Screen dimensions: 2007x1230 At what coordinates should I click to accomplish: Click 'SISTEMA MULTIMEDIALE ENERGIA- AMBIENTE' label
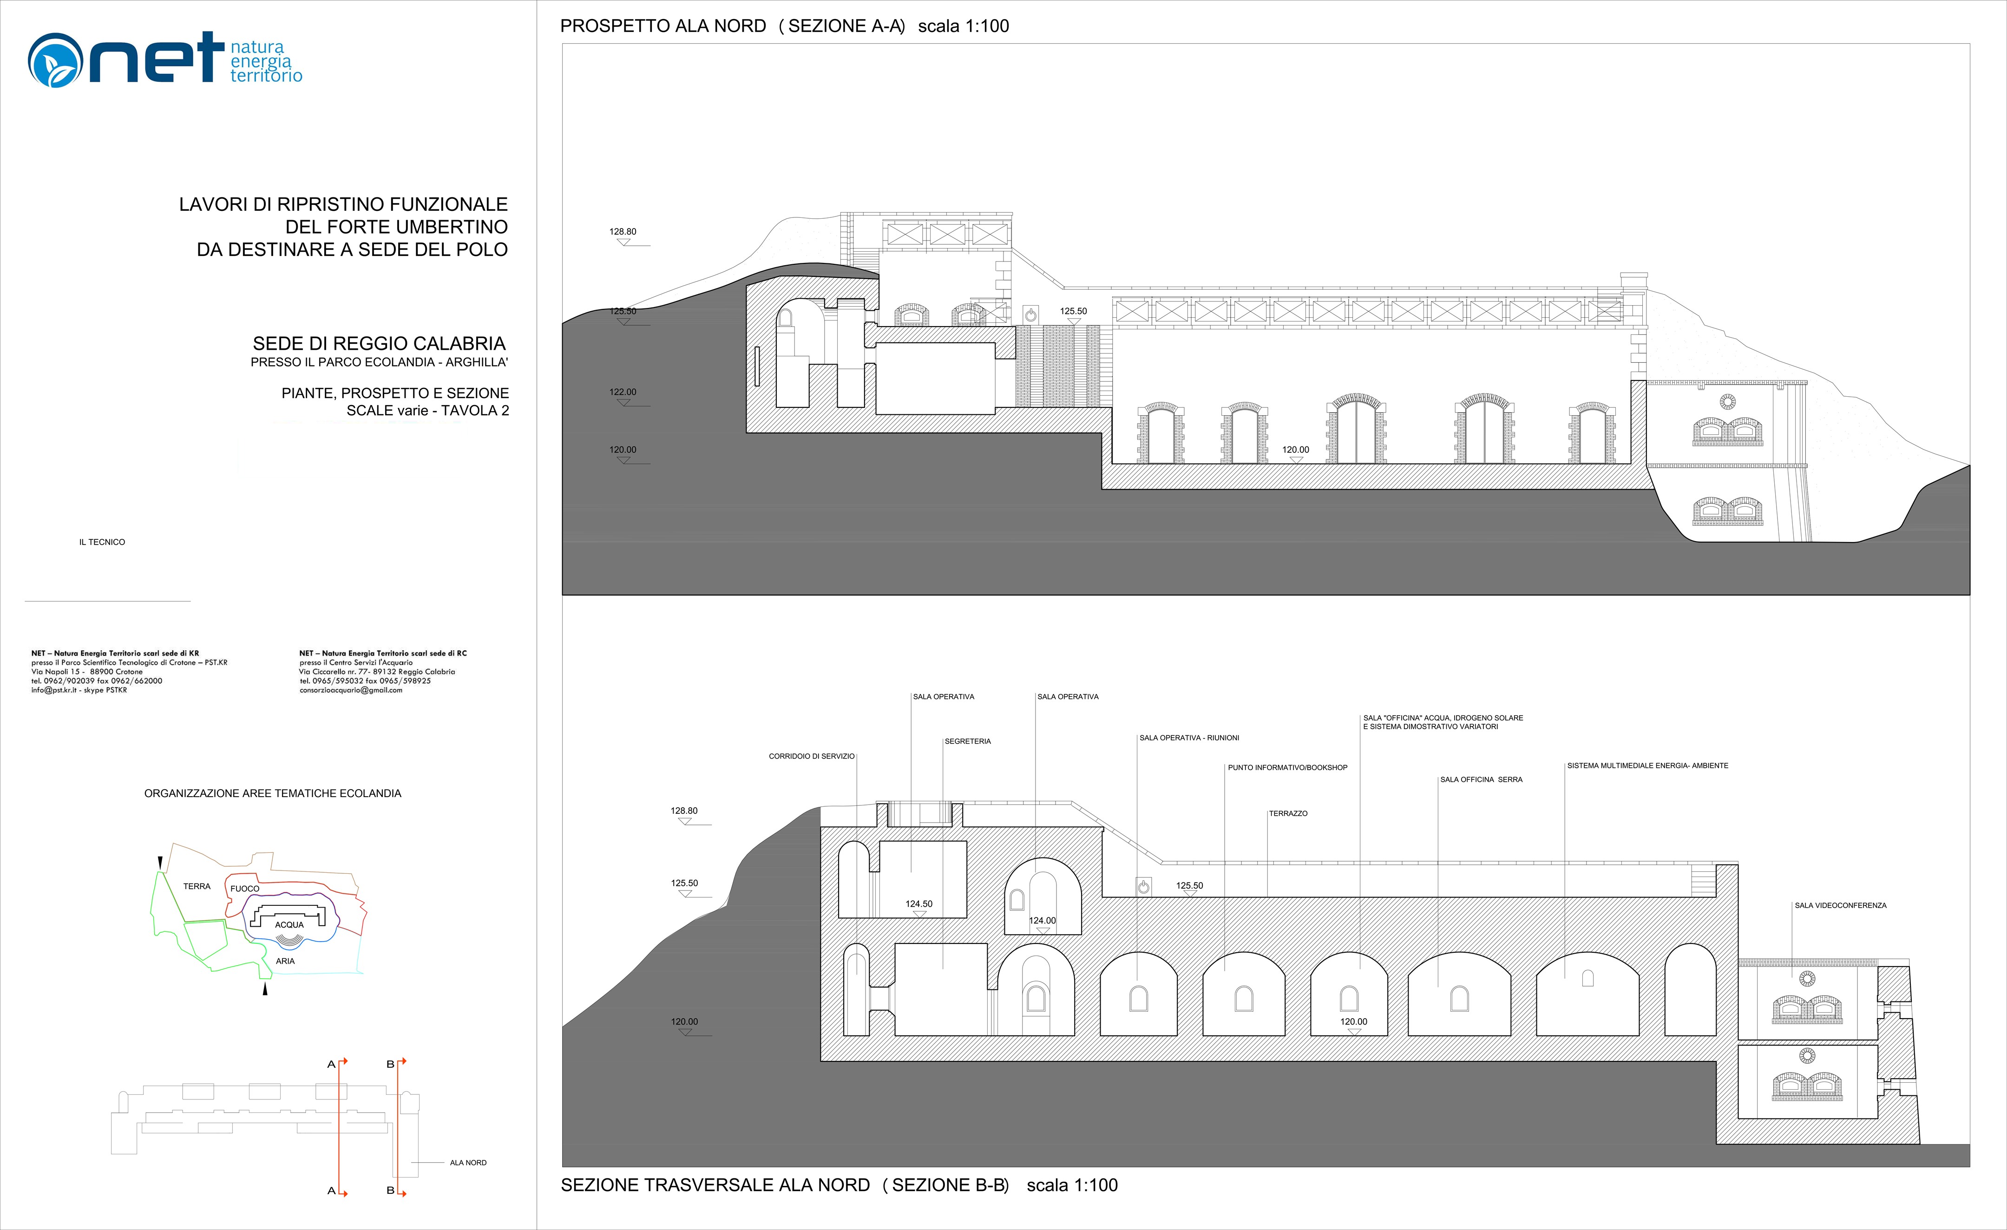point(1648,765)
